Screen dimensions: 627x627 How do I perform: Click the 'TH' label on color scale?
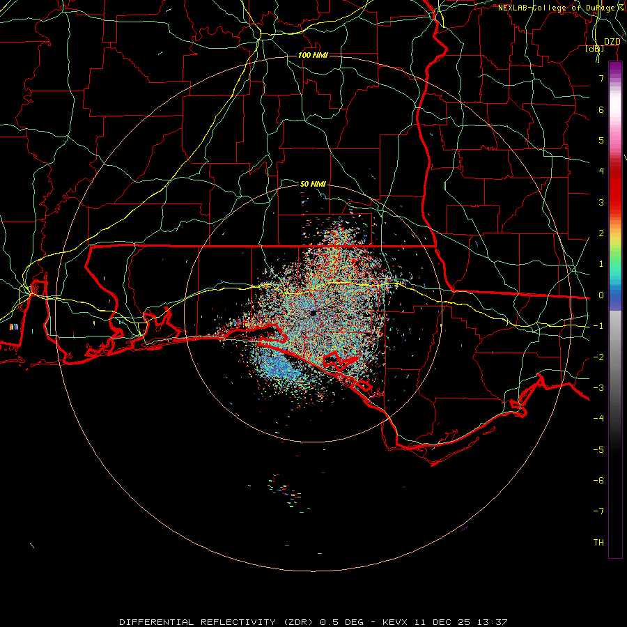[598, 543]
